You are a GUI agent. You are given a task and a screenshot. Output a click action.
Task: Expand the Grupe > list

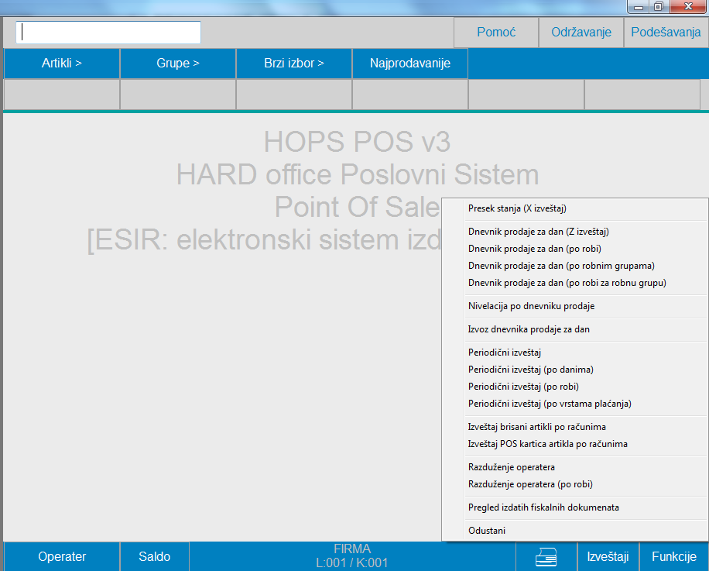(x=178, y=64)
